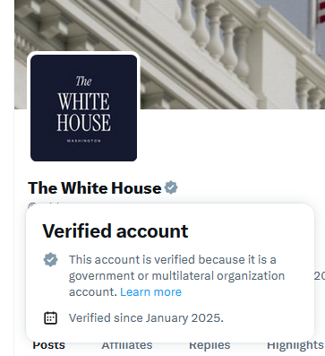Click the cut-off '20' text at right edge
Screen dimensions: 325x356
[320, 276]
